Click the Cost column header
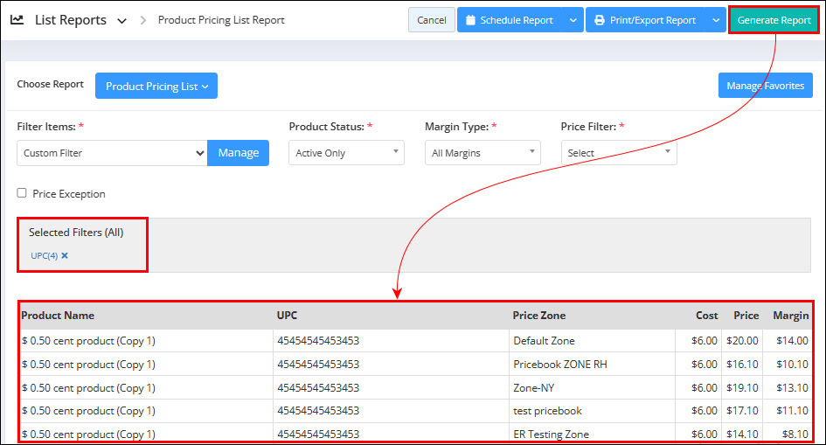This screenshot has width=826, height=445. click(706, 316)
